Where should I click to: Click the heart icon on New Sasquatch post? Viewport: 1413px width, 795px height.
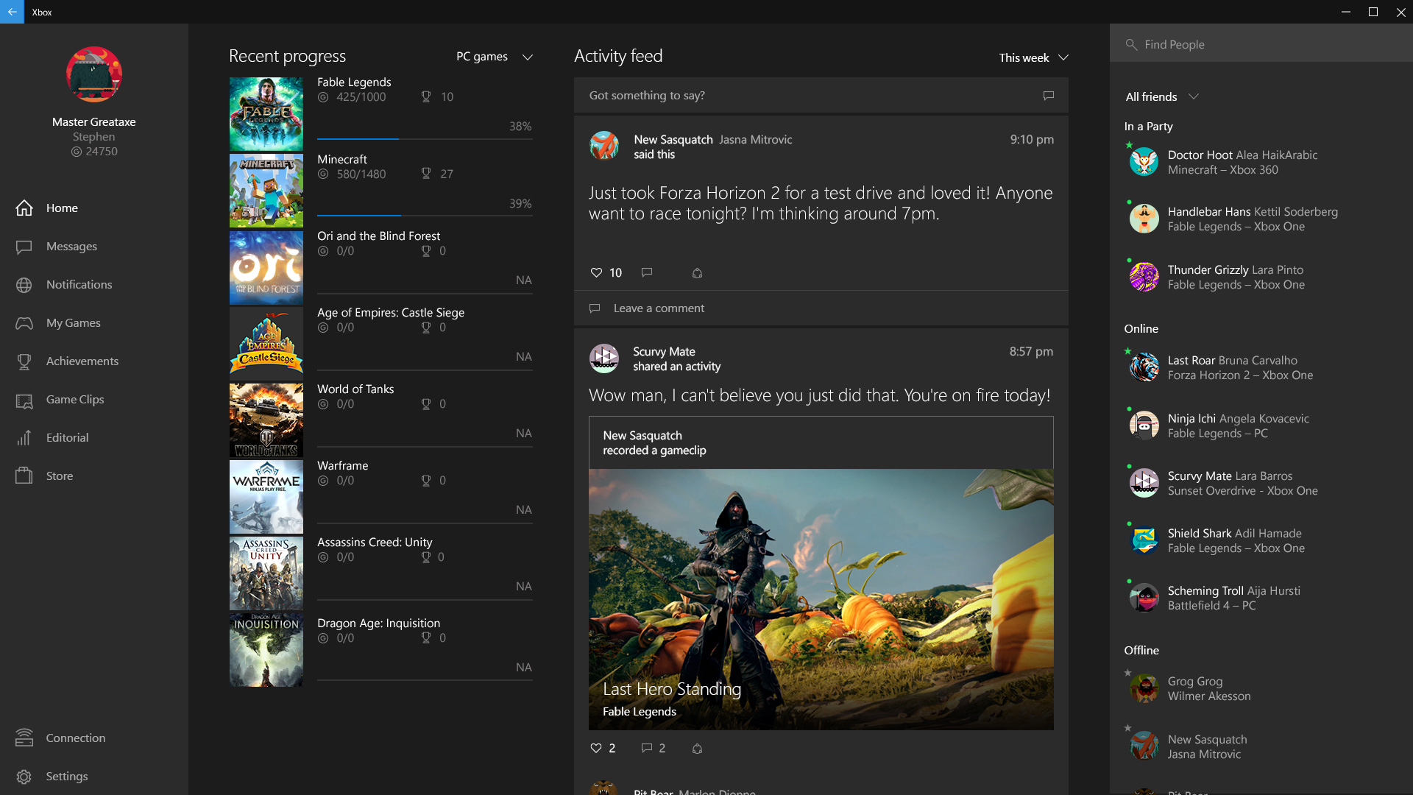(597, 273)
